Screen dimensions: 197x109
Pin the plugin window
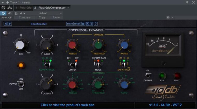187,2
